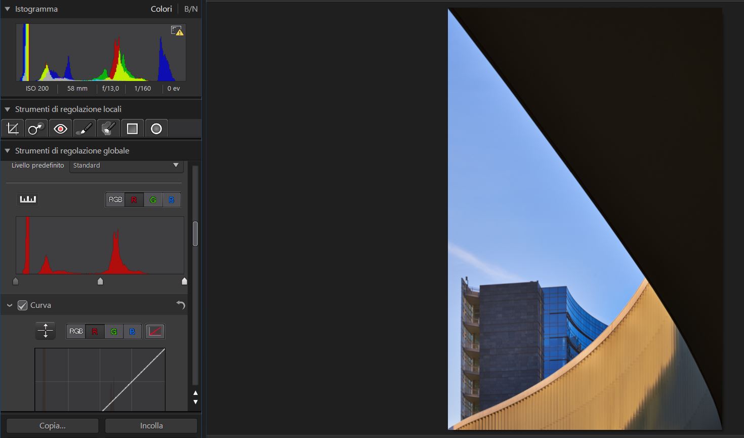Image resolution: width=744 pixels, height=438 pixels.
Task: Collapse the Istogramma panel
Action: coord(8,9)
